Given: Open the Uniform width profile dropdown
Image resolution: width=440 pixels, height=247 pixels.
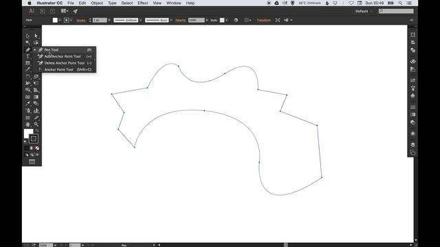Looking at the screenshot, I should pos(140,20).
